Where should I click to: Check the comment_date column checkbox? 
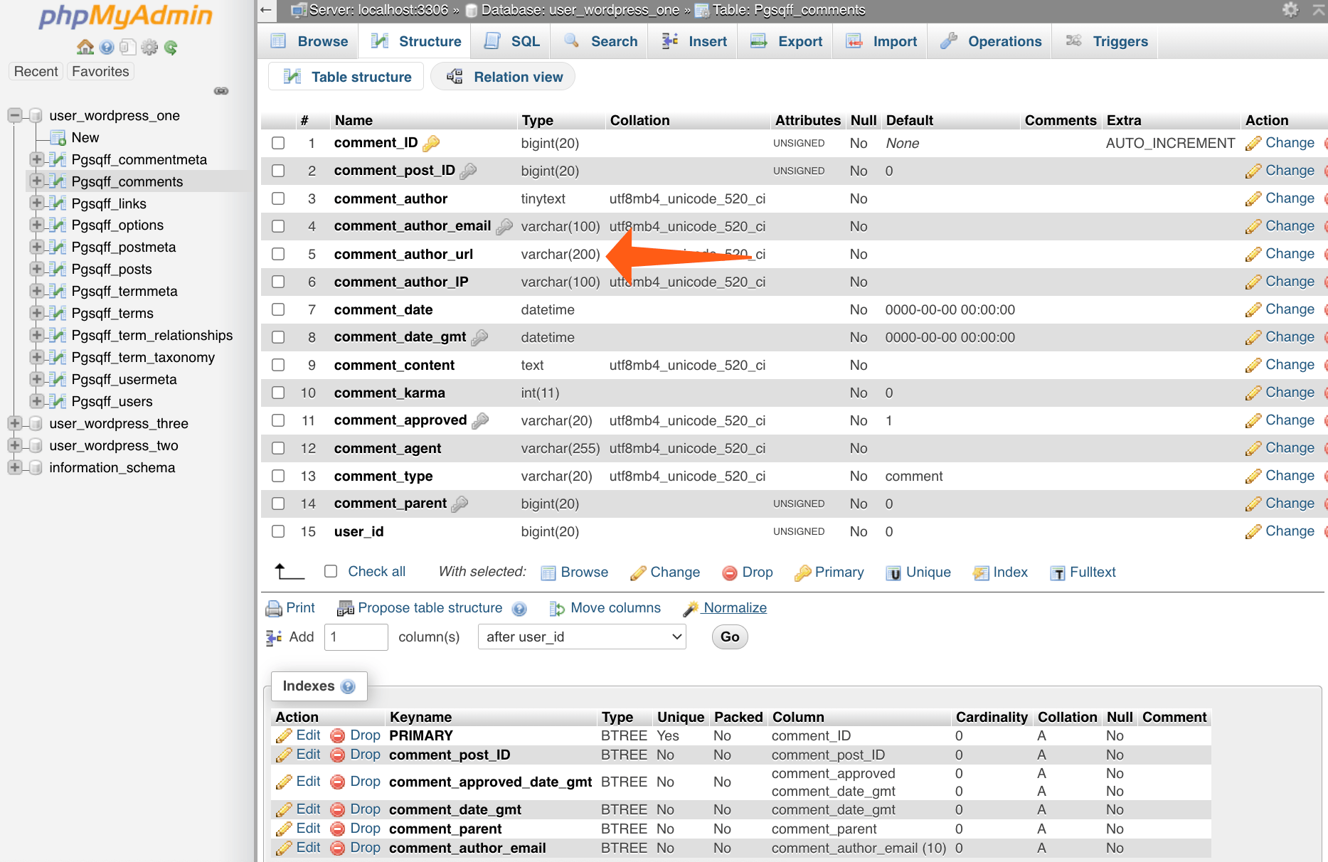pos(277,309)
